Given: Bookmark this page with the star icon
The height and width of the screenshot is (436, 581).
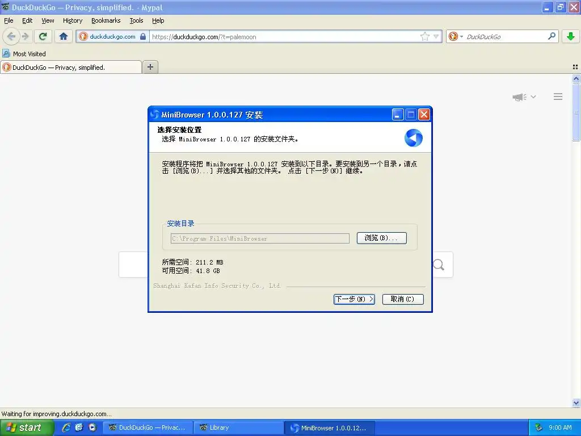Looking at the screenshot, I should click(x=424, y=36).
